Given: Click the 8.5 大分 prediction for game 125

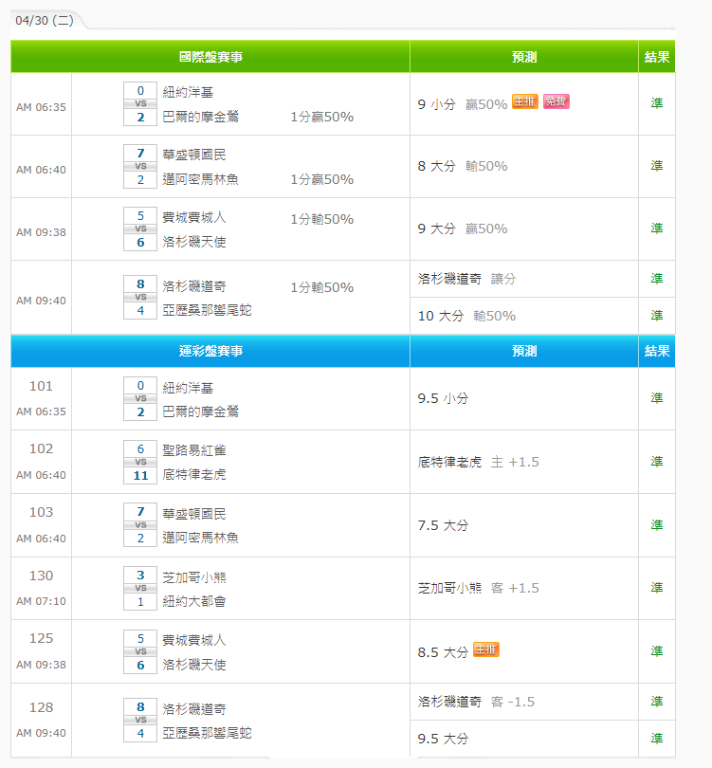Looking at the screenshot, I should point(443,652).
